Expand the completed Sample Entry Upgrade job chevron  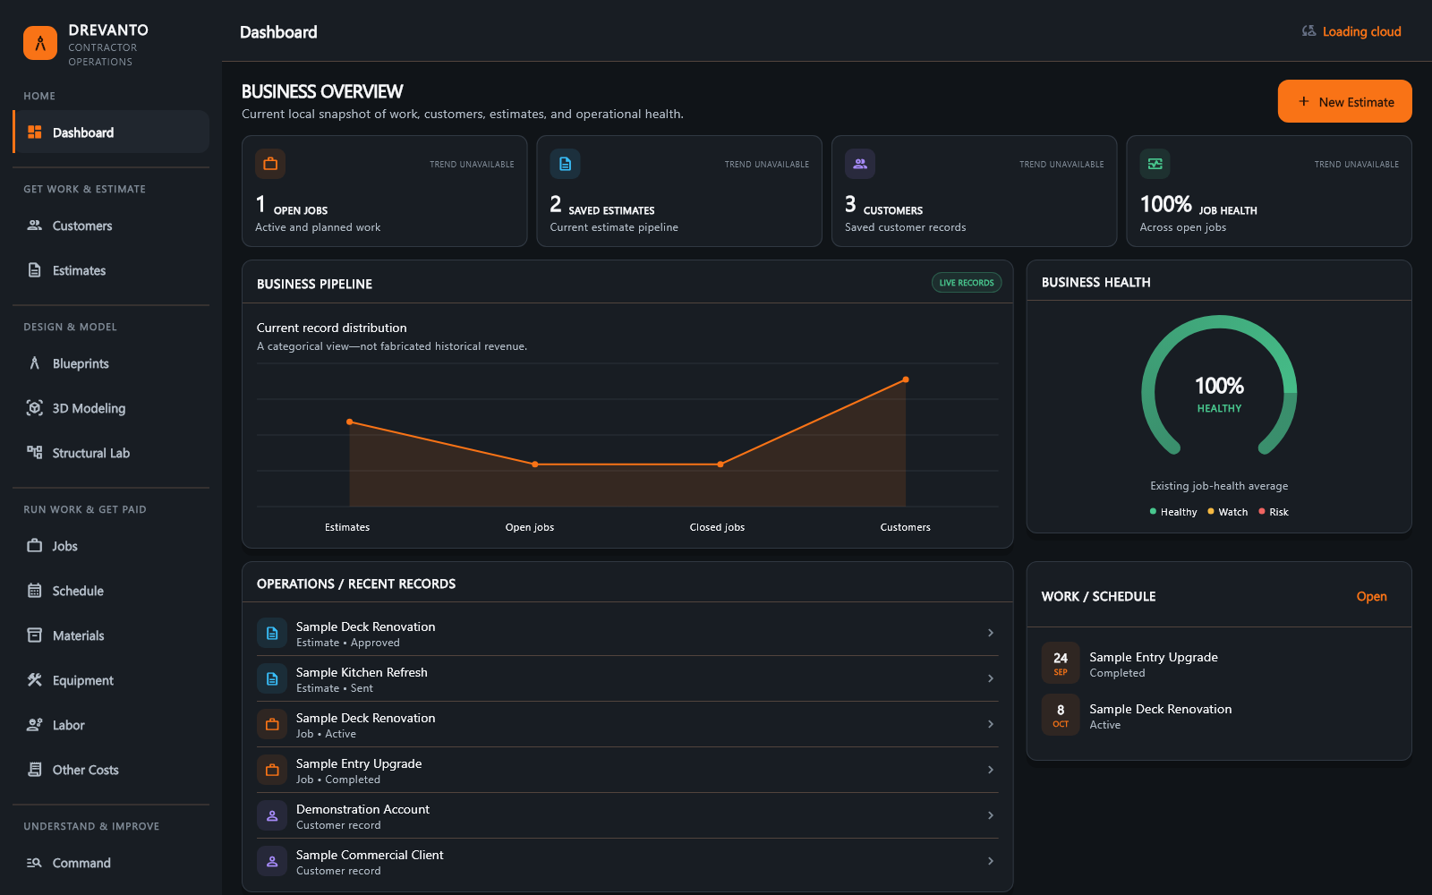pos(991,770)
